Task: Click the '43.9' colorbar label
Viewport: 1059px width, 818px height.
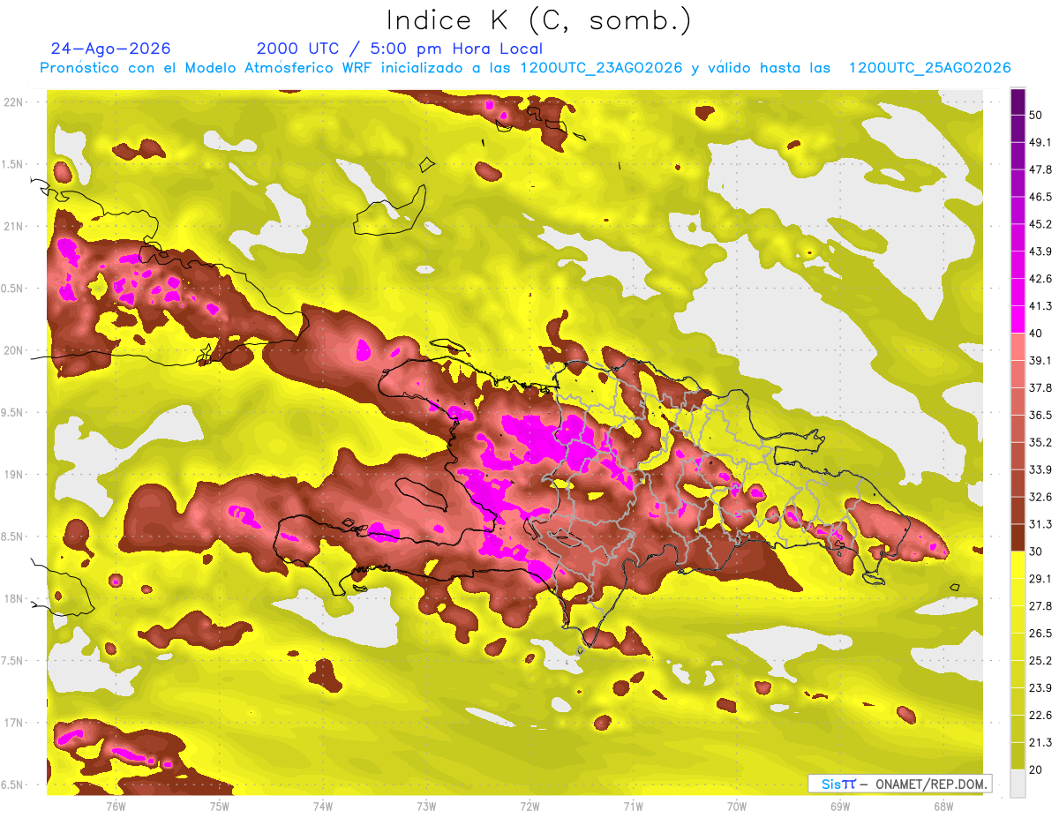Action: [x=1040, y=252]
